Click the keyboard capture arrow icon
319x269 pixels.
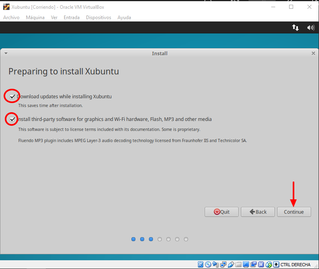(x=276, y=265)
